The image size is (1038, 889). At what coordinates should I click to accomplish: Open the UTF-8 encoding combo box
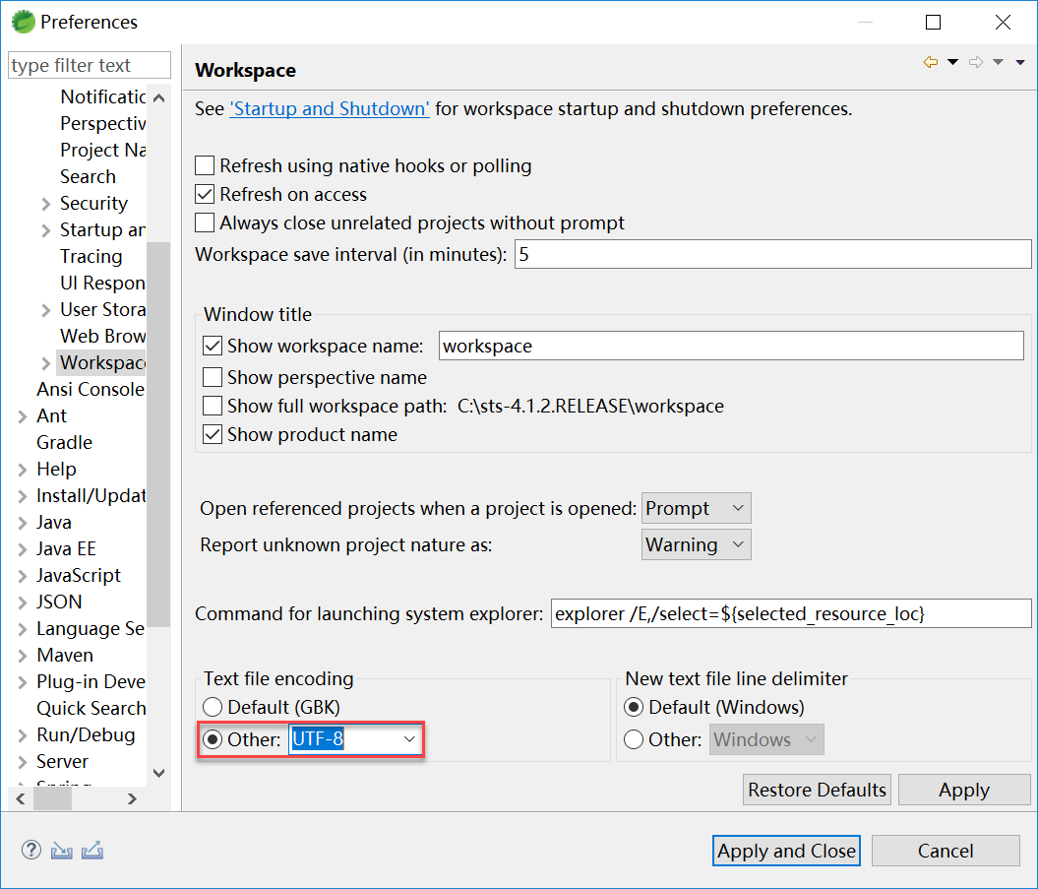[409, 739]
